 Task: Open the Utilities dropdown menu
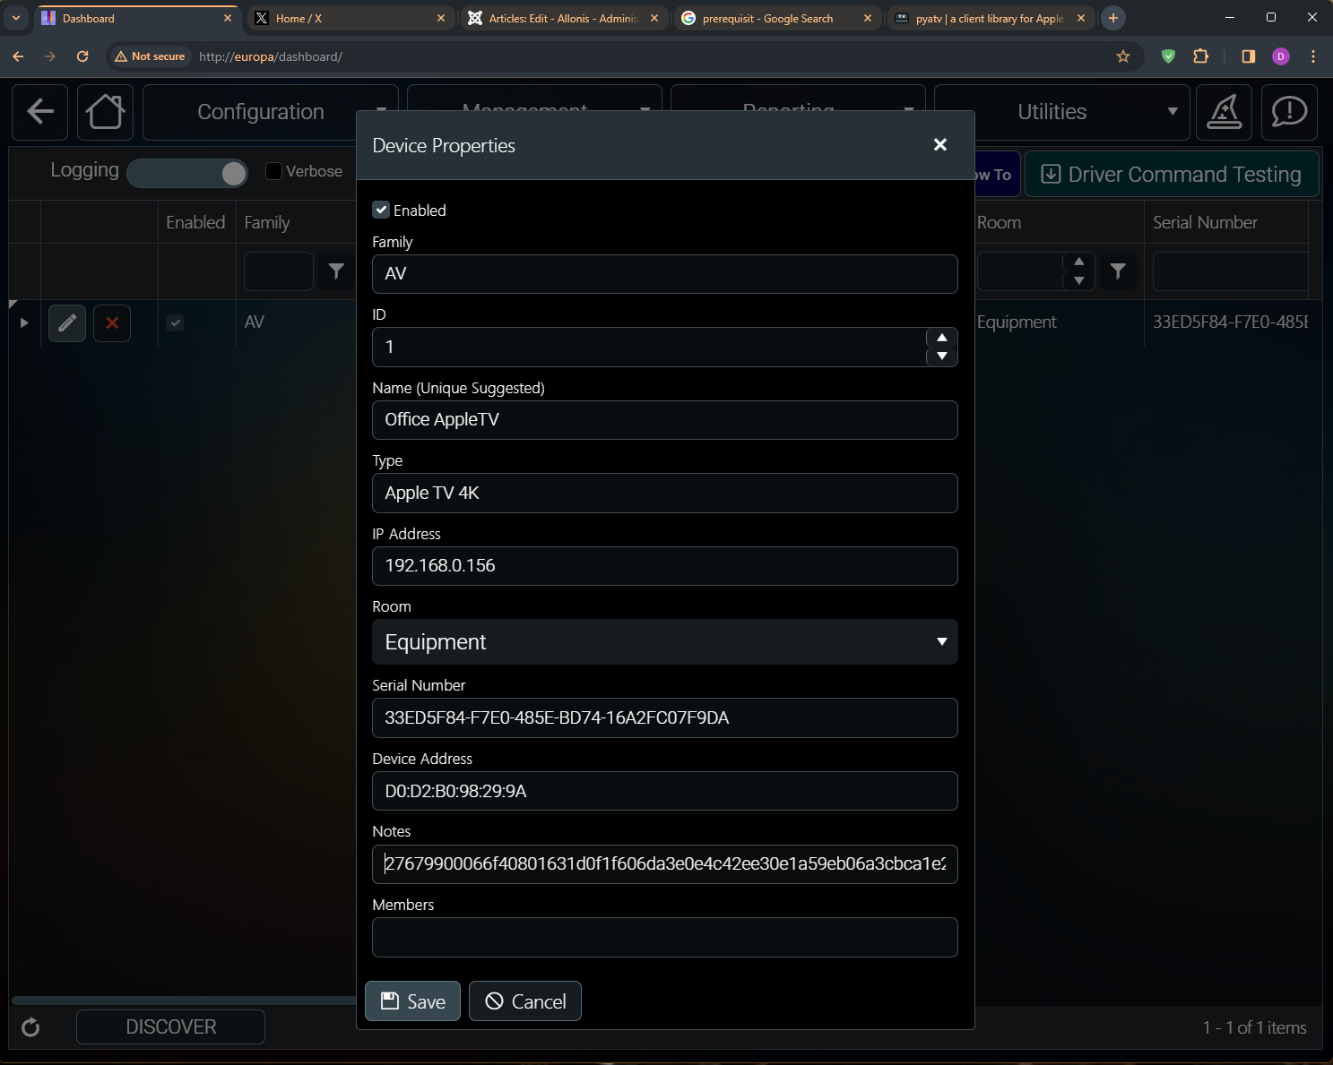coord(1062,112)
